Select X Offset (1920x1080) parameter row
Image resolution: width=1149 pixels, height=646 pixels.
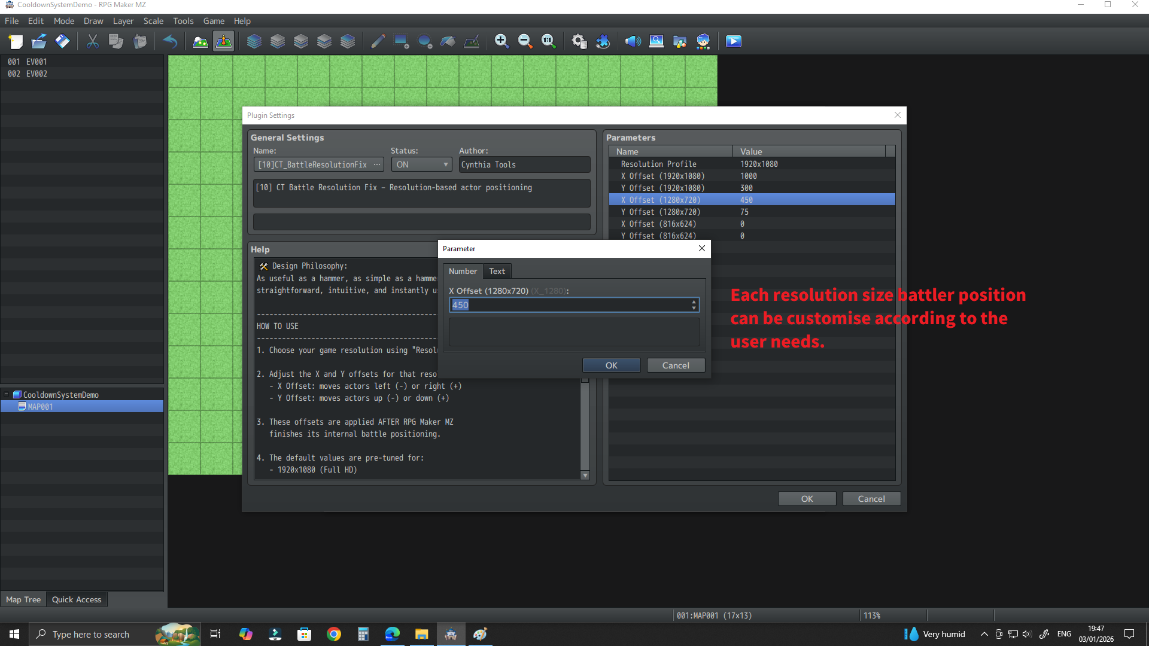tap(752, 176)
